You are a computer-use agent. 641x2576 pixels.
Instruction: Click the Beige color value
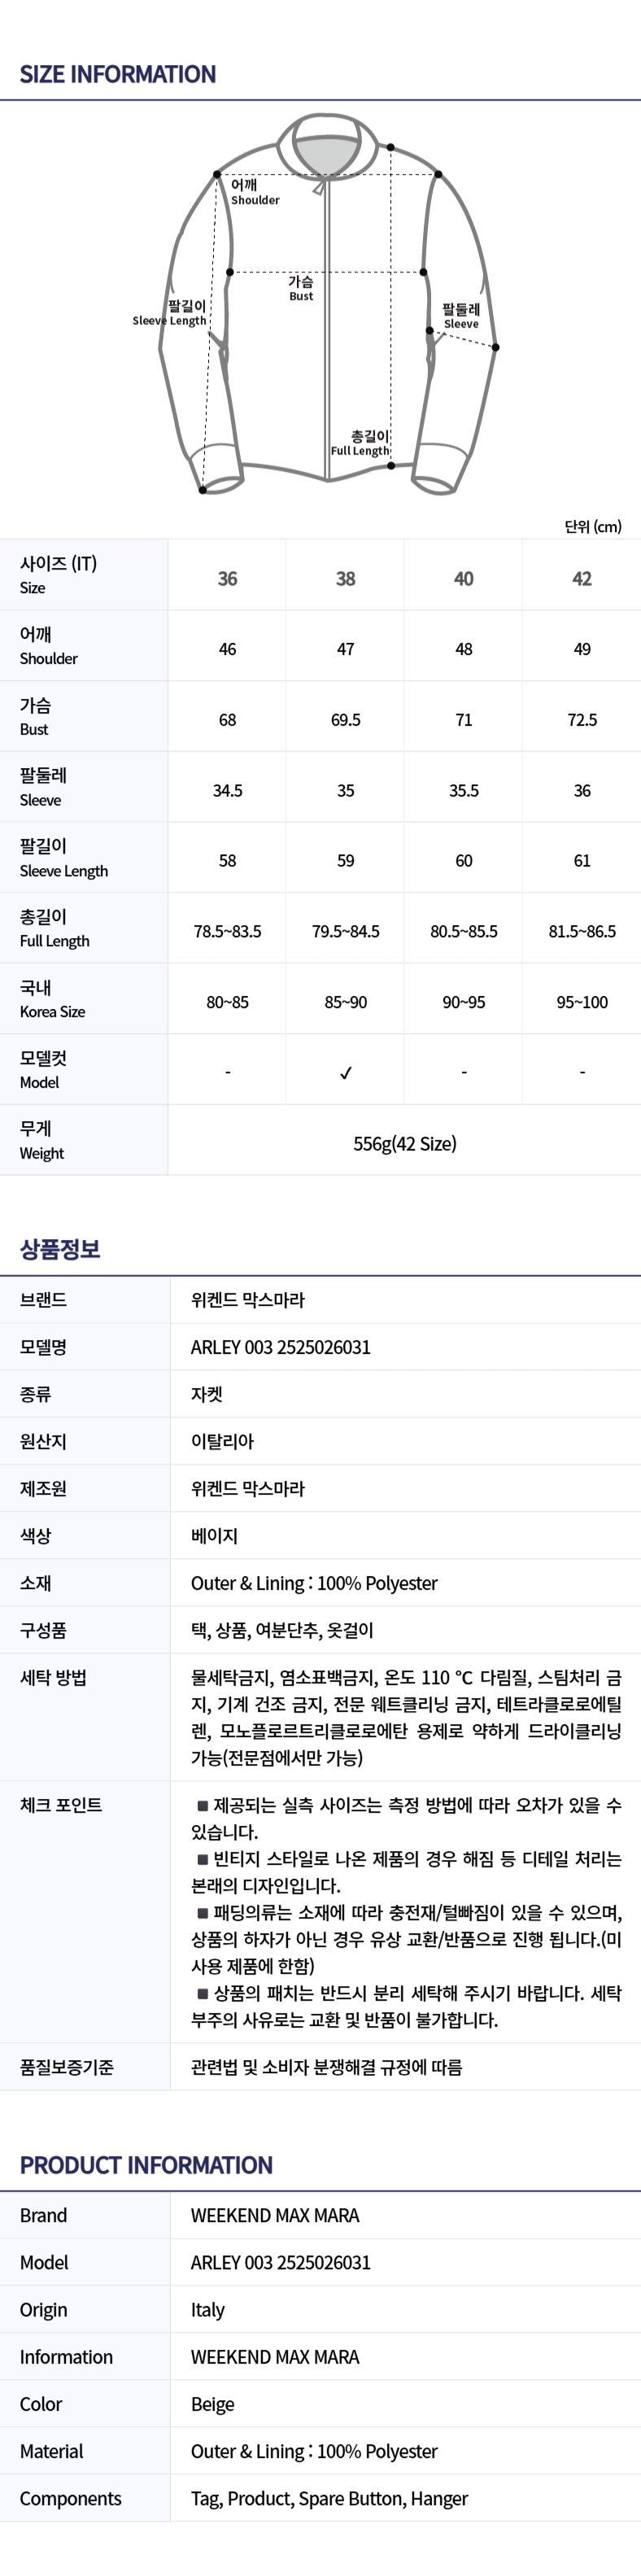[x=212, y=2404]
